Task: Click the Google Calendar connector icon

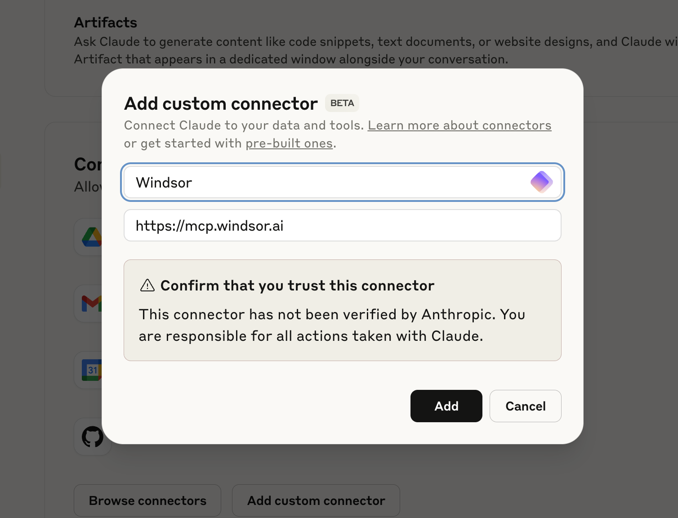Action: click(x=91, y=370)
